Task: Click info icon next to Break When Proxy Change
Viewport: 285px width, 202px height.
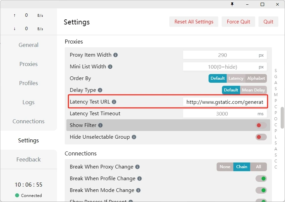Action: 137,167
